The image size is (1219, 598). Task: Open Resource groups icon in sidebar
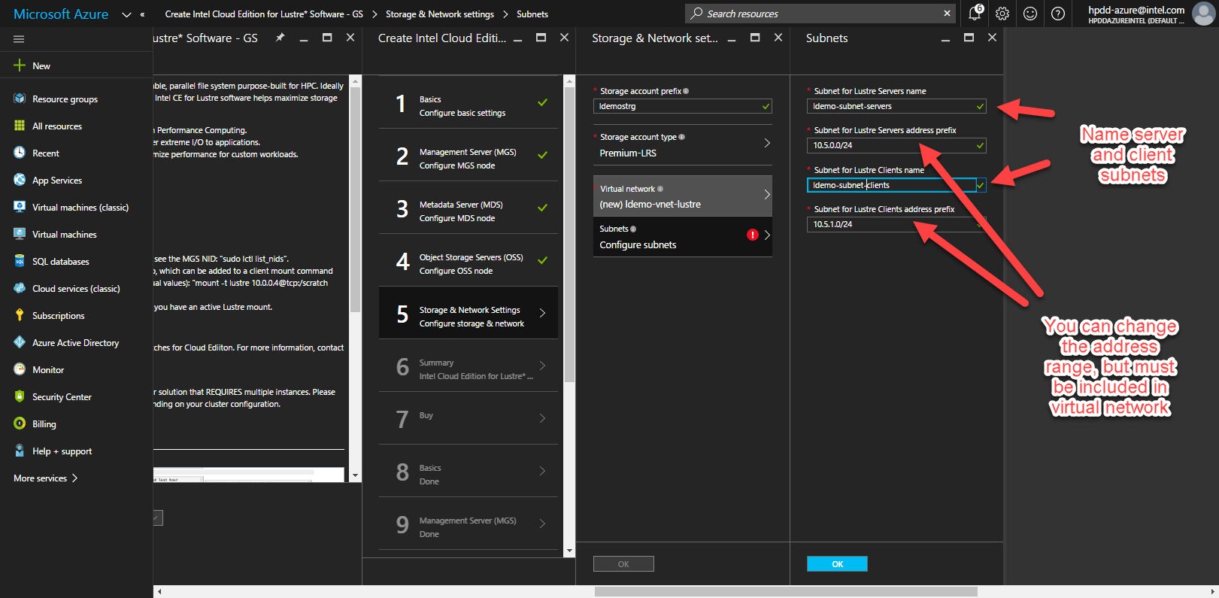pos(20,99)
